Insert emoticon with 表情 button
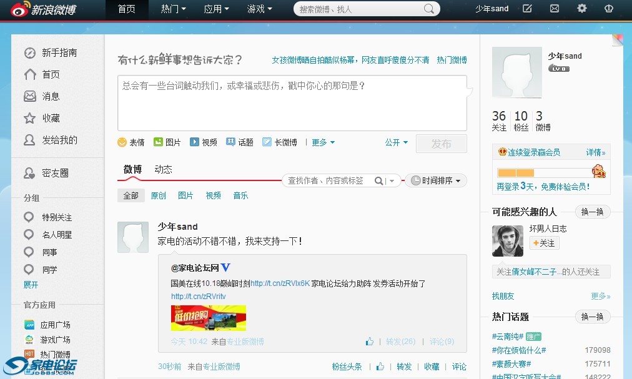This screenshot has width=632, height=379. click(x=131, y=142)
